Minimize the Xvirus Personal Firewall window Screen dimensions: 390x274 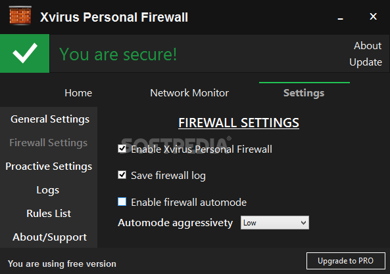[x=340, y=18]
